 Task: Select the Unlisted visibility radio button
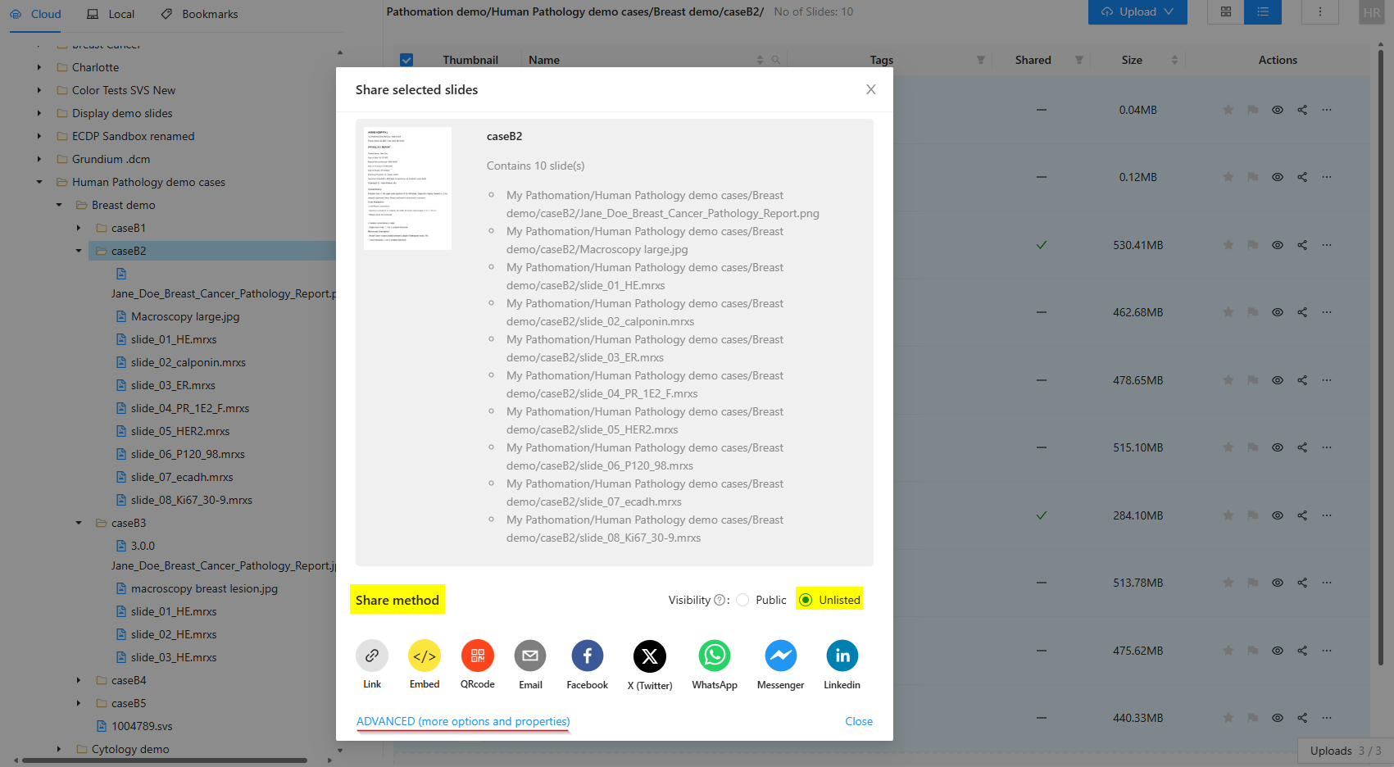806,600
